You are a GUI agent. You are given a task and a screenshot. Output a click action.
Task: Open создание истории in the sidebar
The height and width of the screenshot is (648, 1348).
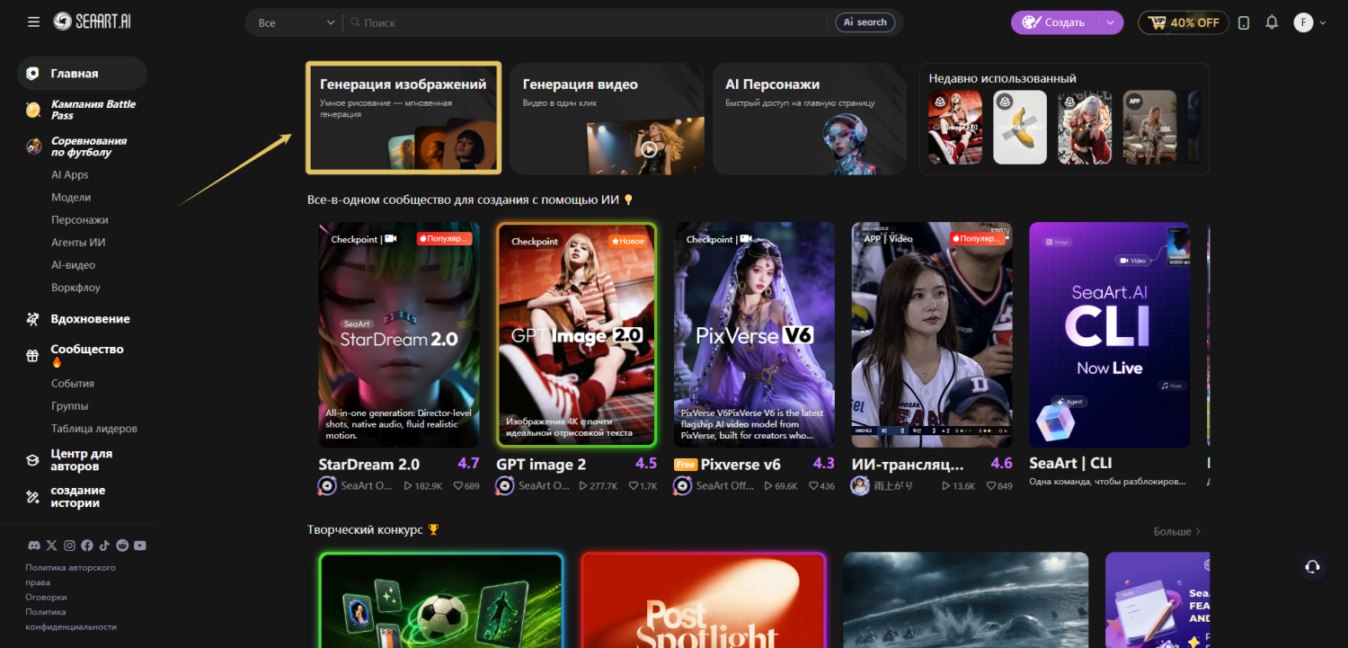tap(78, 497)
